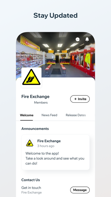Click the plus Invite button
Screen dimensions: 111x197
tap(80, 99)
